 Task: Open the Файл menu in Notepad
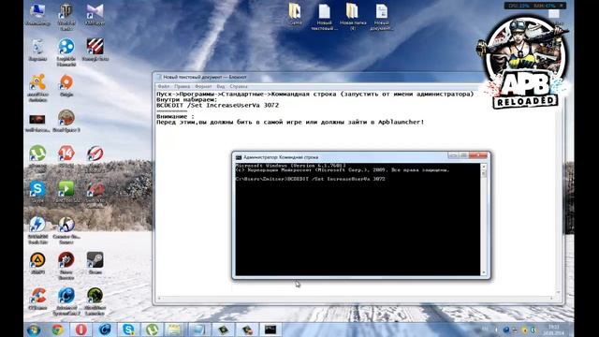coord(164,87)
